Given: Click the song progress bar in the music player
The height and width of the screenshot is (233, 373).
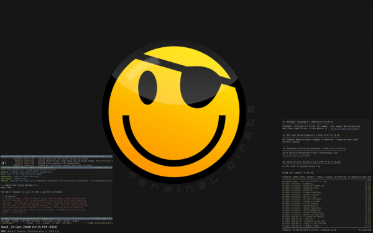Looking at the screenshot, I should pyautogui.click(x=326, y=228).
